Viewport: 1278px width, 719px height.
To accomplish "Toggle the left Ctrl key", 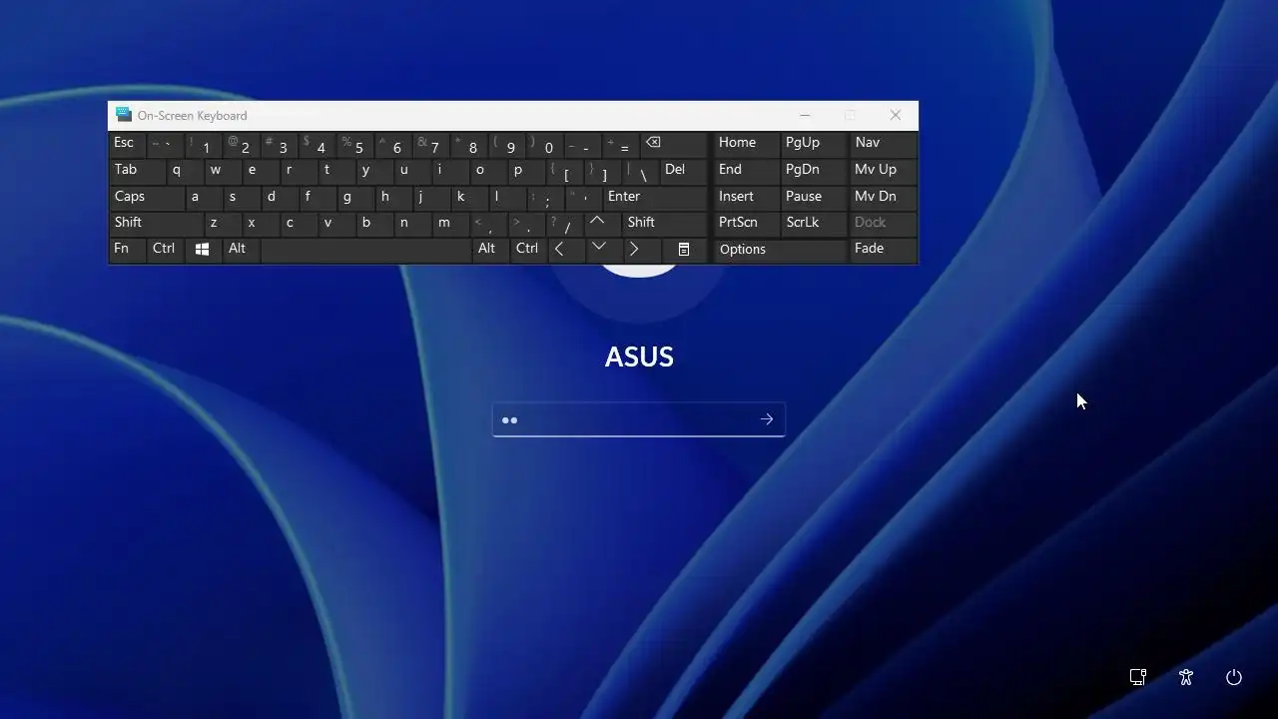I will [166, 250].
